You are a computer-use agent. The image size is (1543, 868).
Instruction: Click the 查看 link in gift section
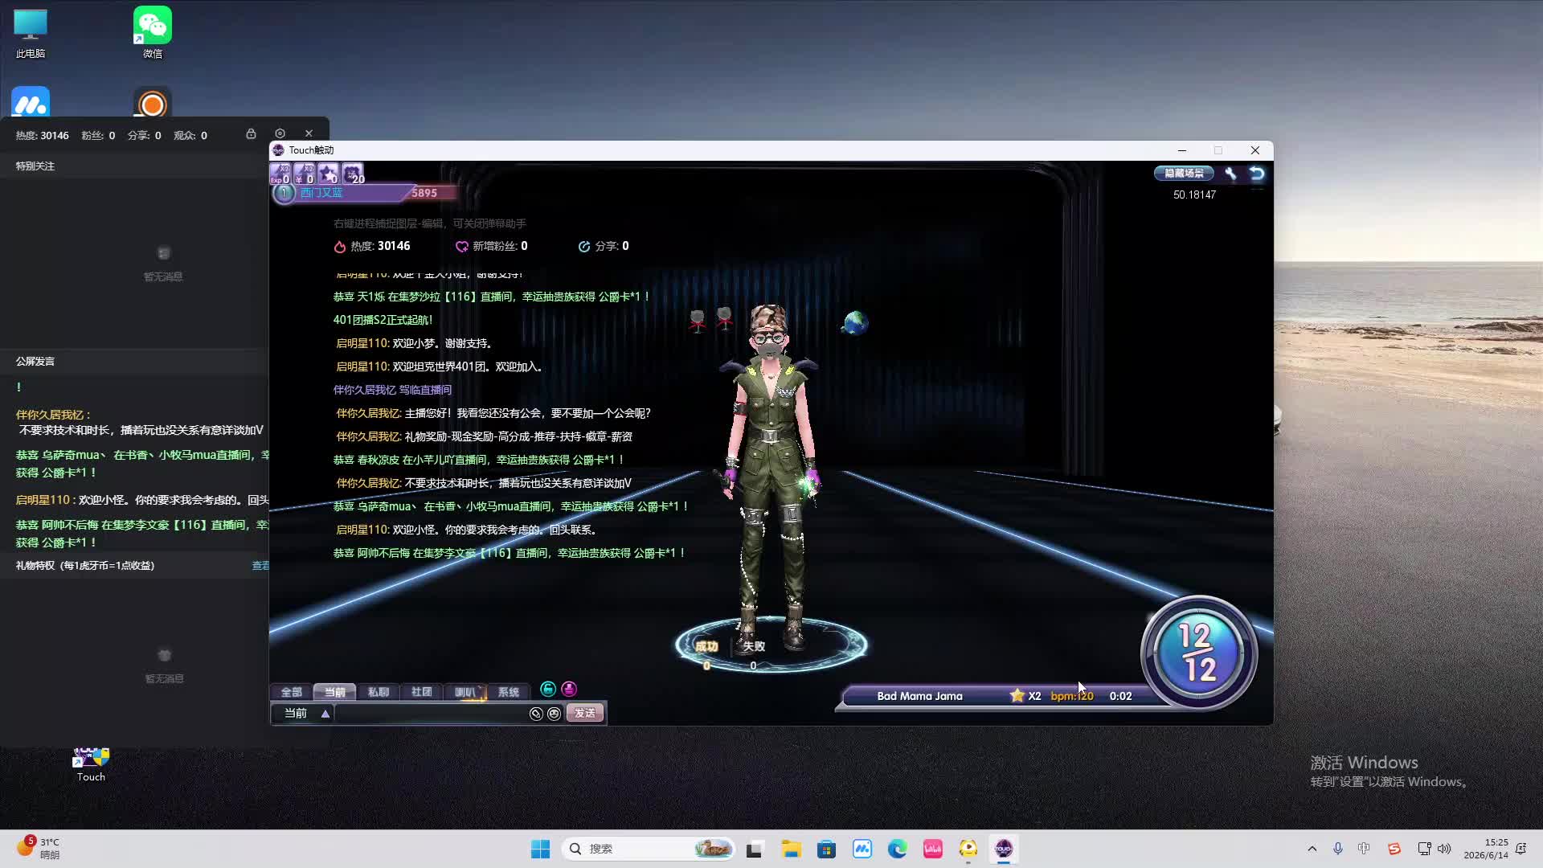(260, 566)
